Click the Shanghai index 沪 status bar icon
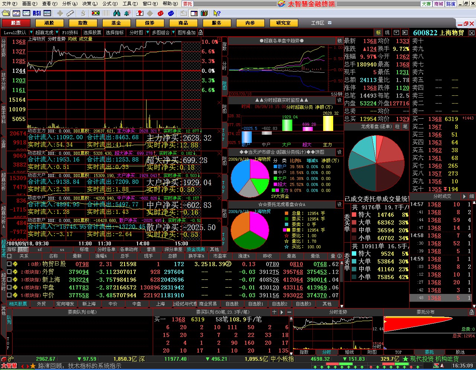This screenshot has width=476, height=370. point(11,359)
